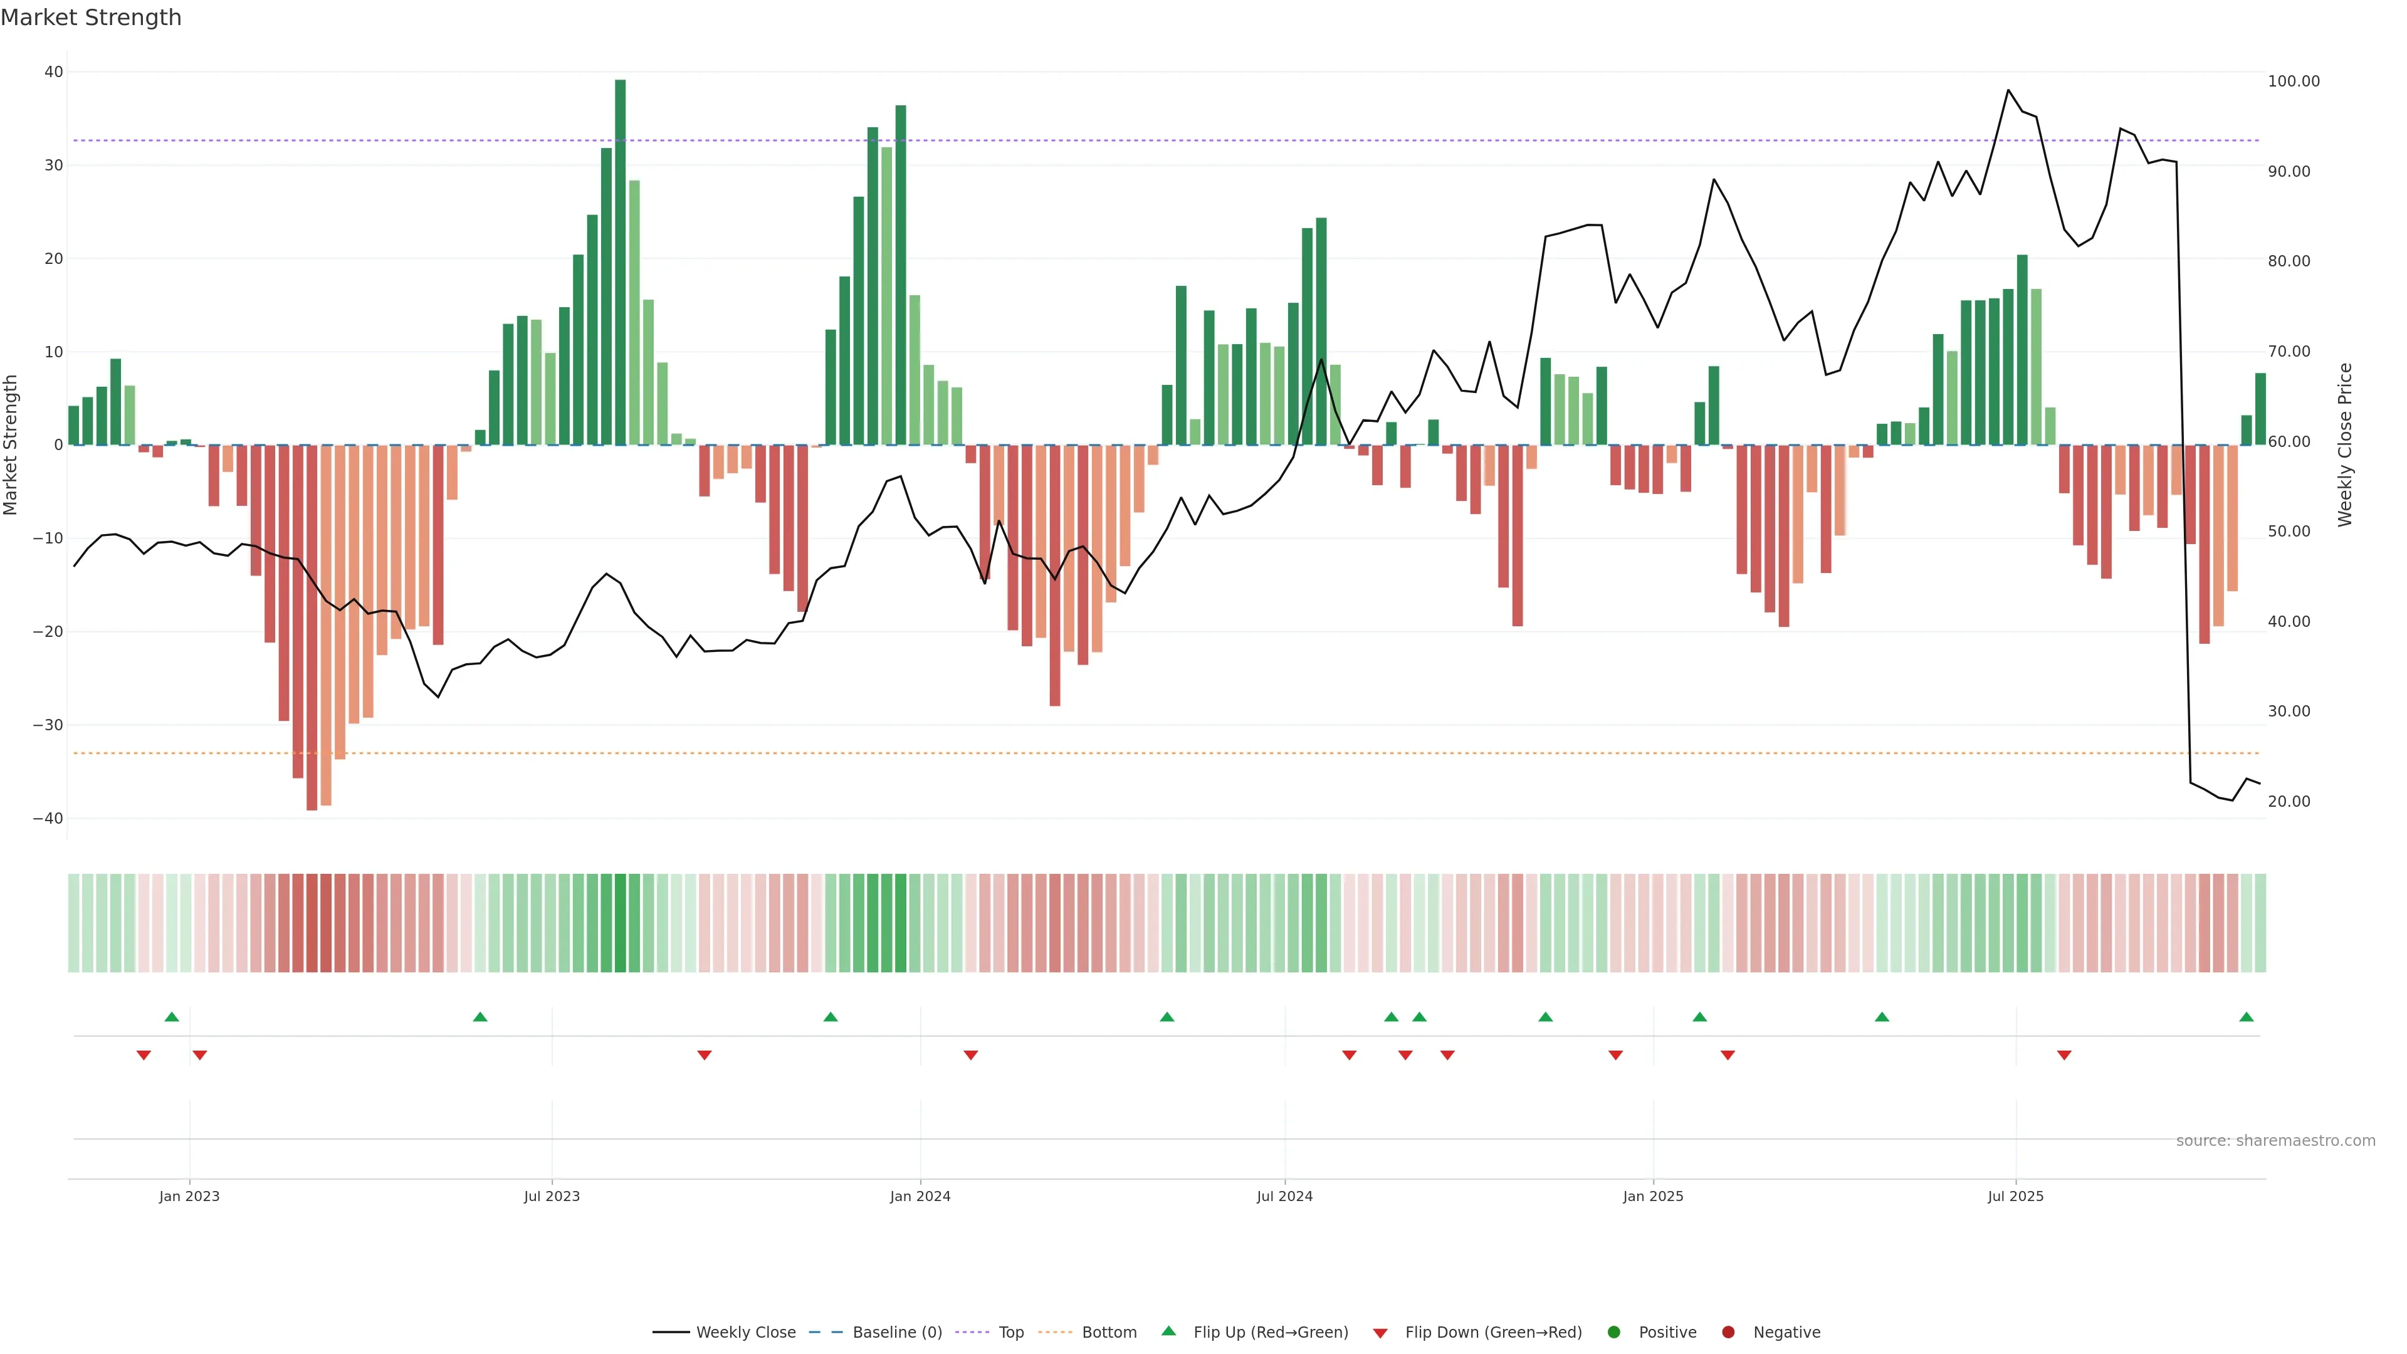This screenshot has width=2407, height=1354.
Task: Click the green Positive legend dot
Action: (x=1613, y=1331)
